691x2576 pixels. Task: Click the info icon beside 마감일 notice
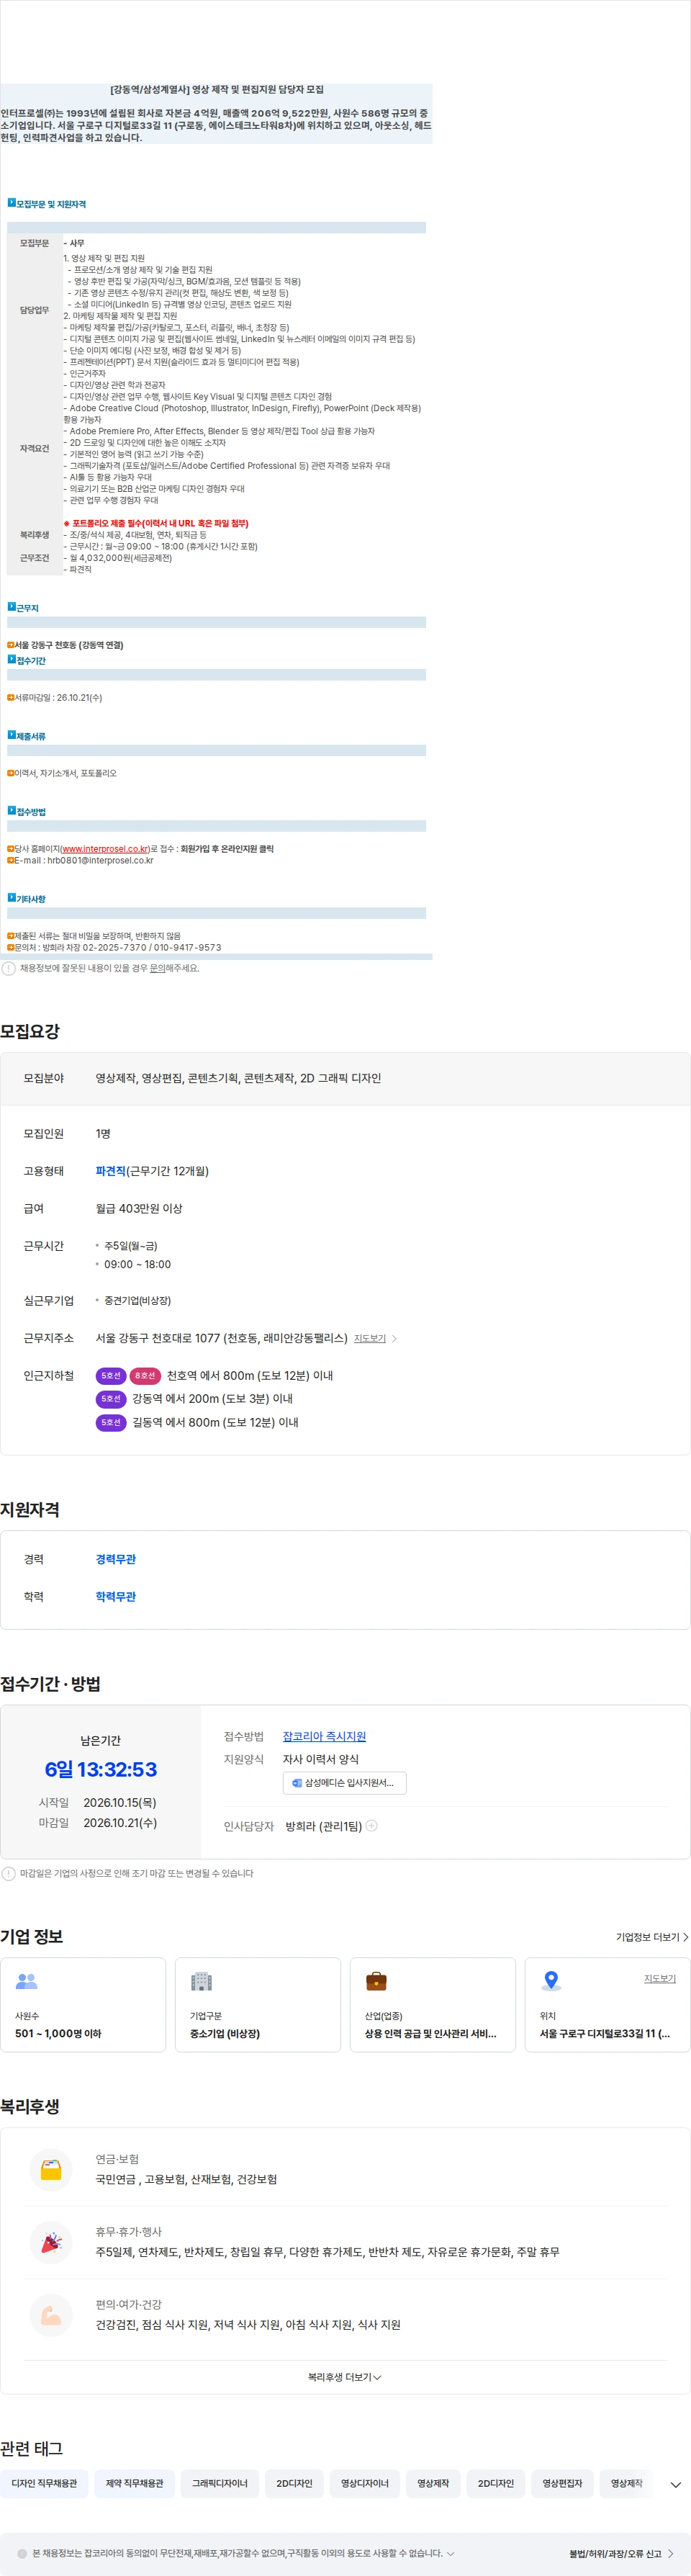pyautogui.click(x=8, y=1873)
